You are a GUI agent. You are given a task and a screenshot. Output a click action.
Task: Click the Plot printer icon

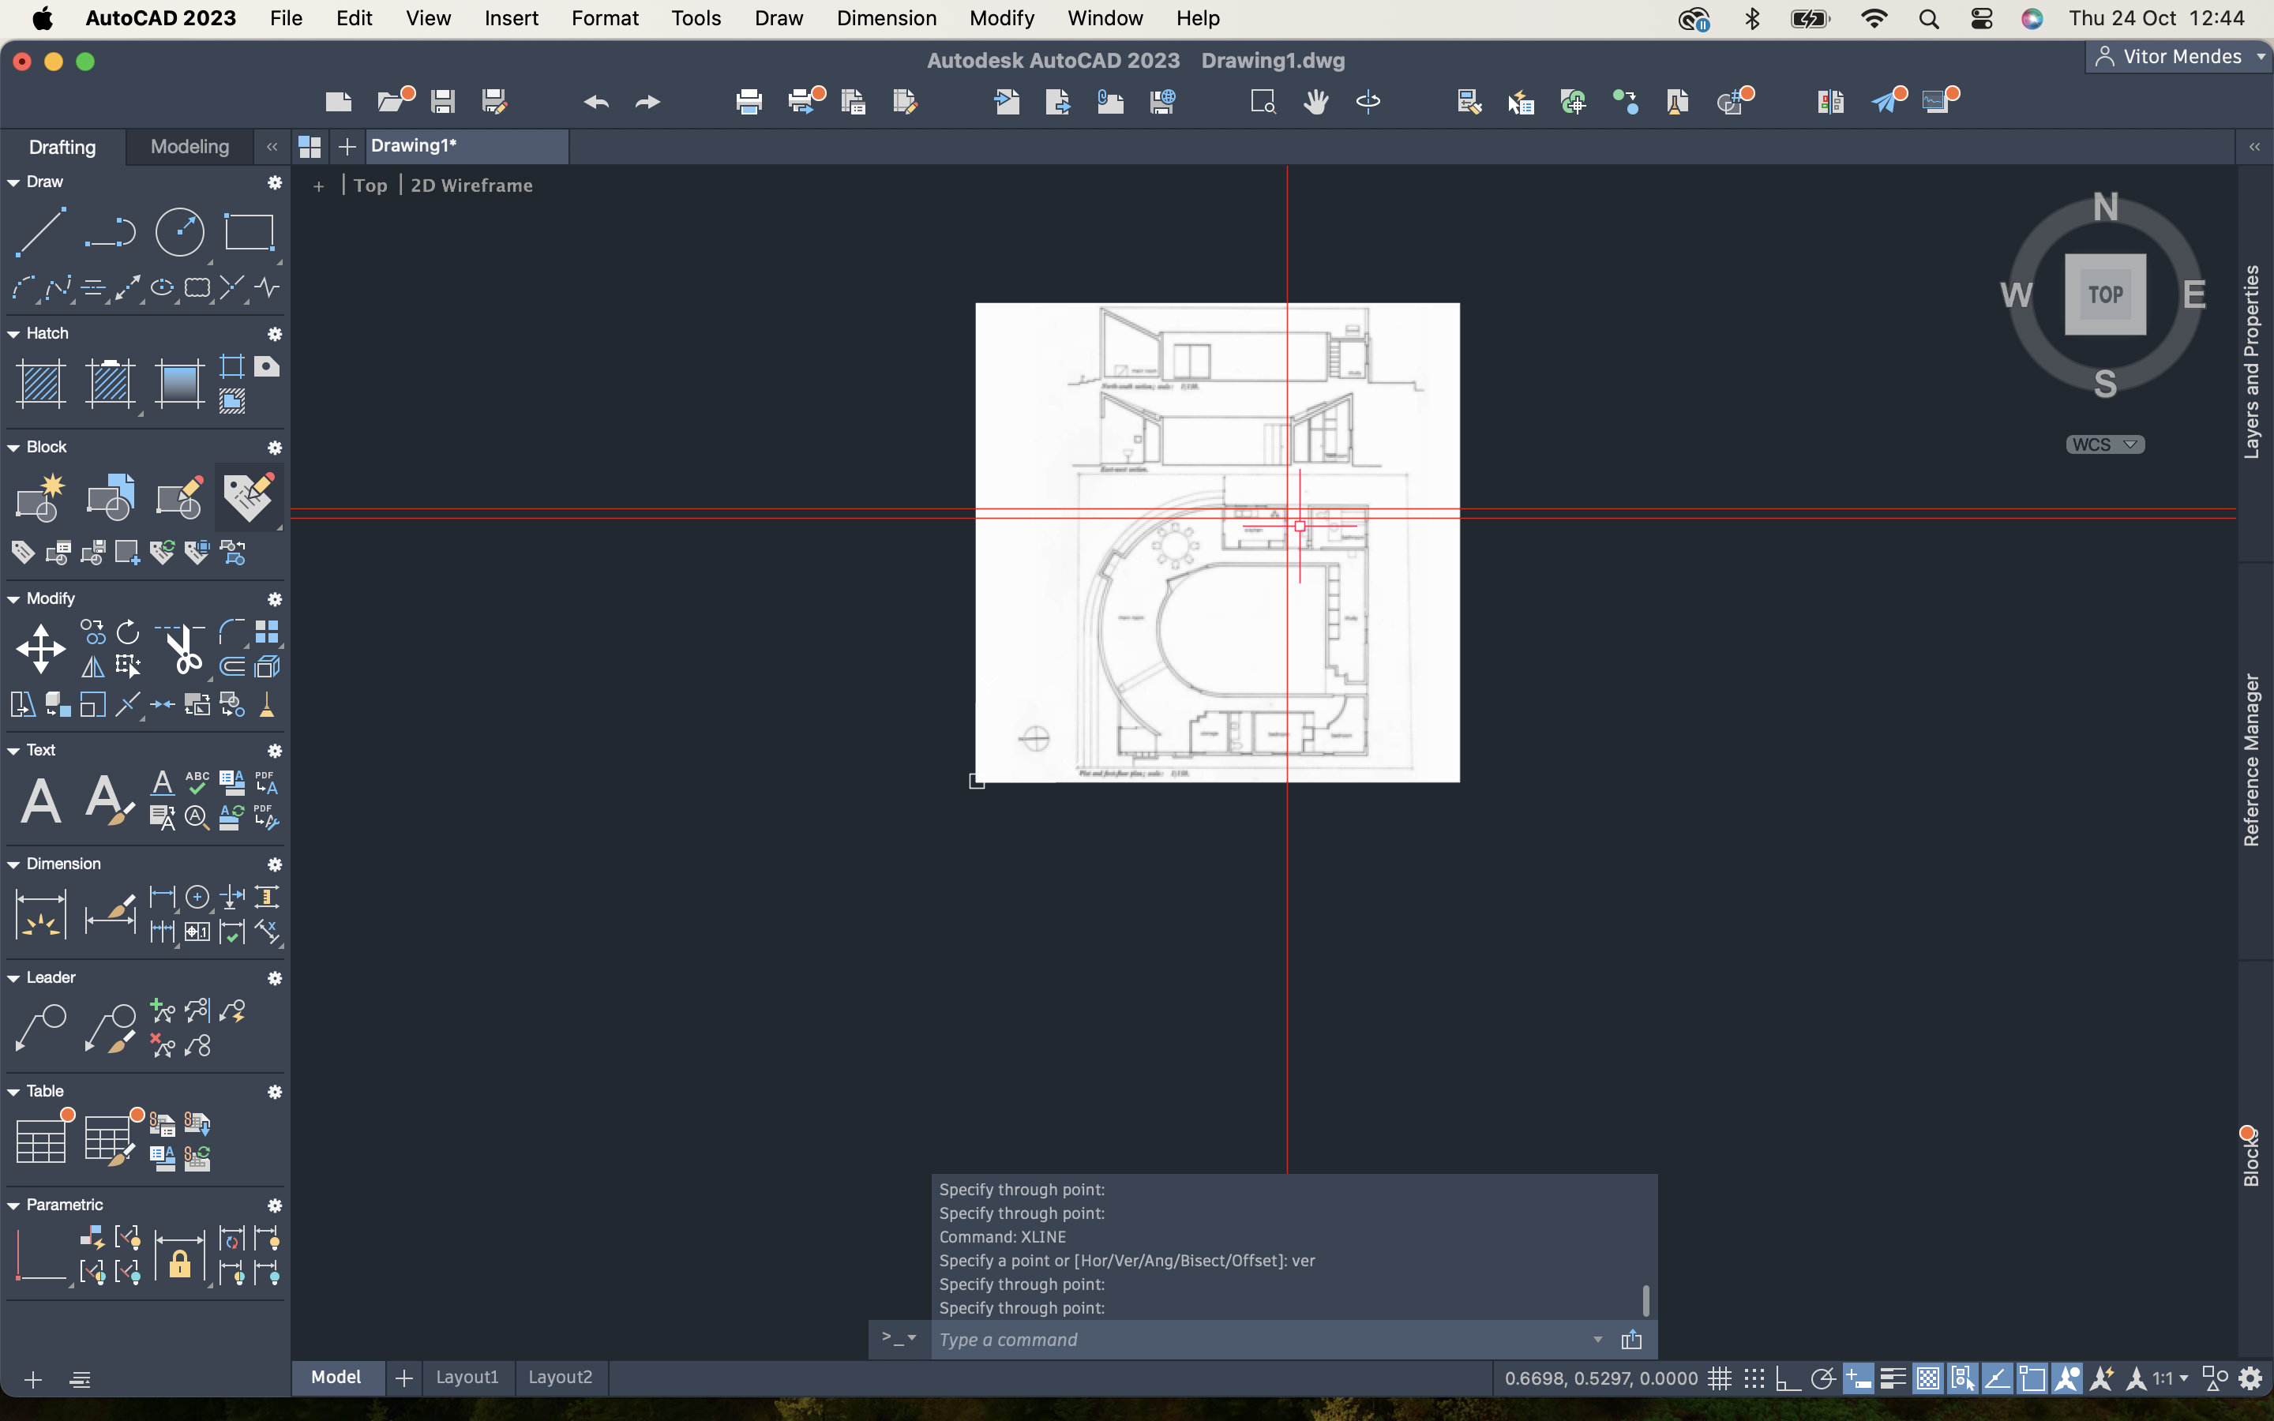click(749, 102)
